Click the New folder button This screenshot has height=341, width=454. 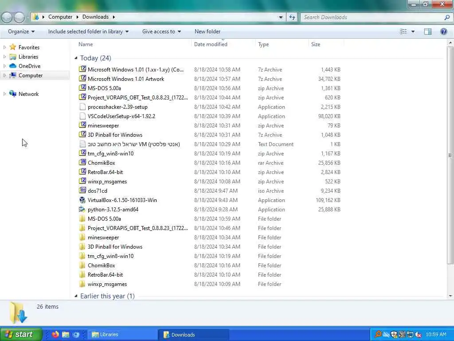pos(207,32)
